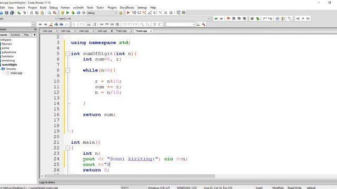Open the Debugging windows icon

click(x=178, y=13)
